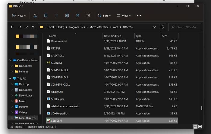Open the See more ellipsis menu
This screenshot has width=211, height=134.
tap(139, 16)
